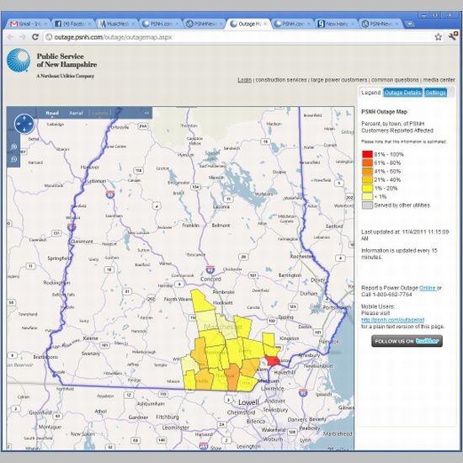Open the media center link
The width and height of the screenshot is (463, 463).
pyautogui.click(x=439, y=80)
